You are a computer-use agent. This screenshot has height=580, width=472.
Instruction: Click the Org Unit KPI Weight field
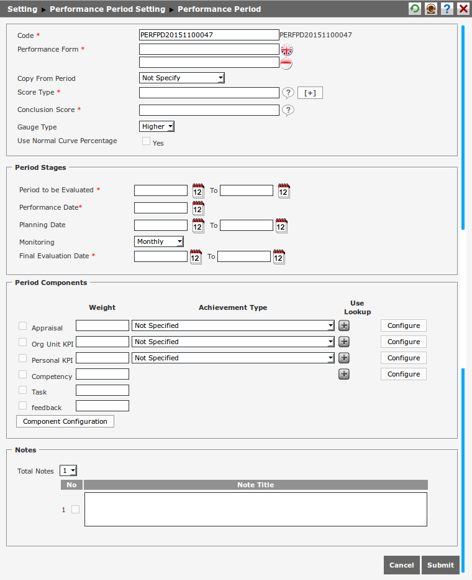102,342
